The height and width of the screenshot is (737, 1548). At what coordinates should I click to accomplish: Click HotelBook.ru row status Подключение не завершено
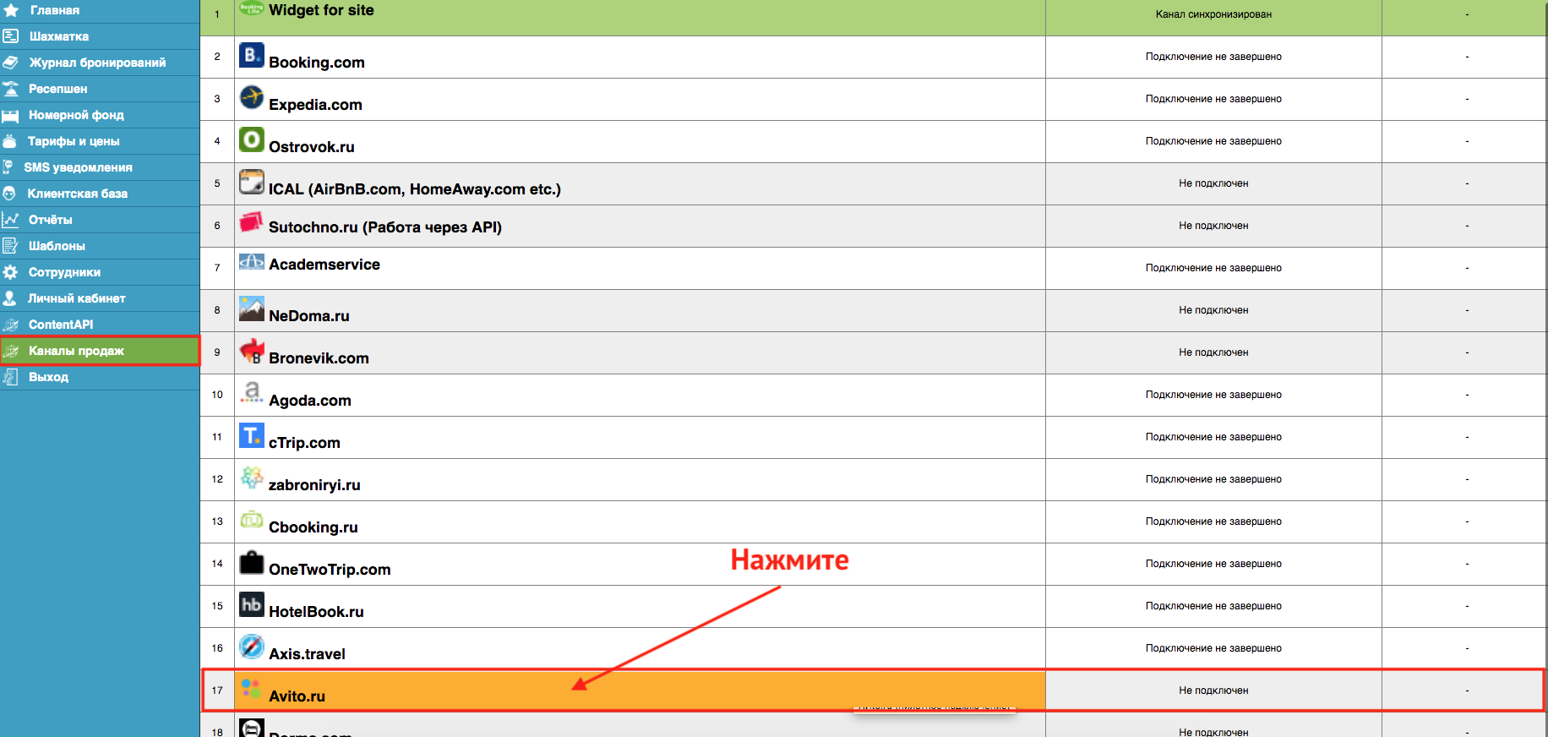[x=1213, y=606]
